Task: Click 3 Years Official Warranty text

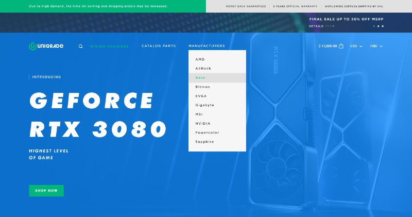Action: 295,6
